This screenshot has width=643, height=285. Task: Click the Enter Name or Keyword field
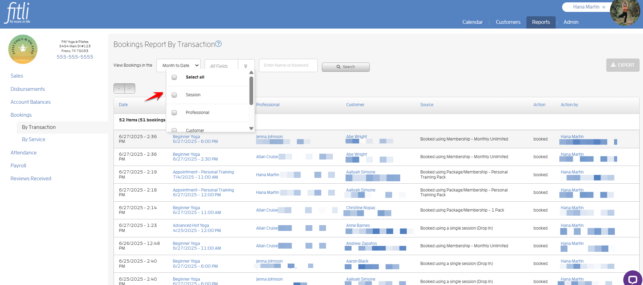coord(288,65)
